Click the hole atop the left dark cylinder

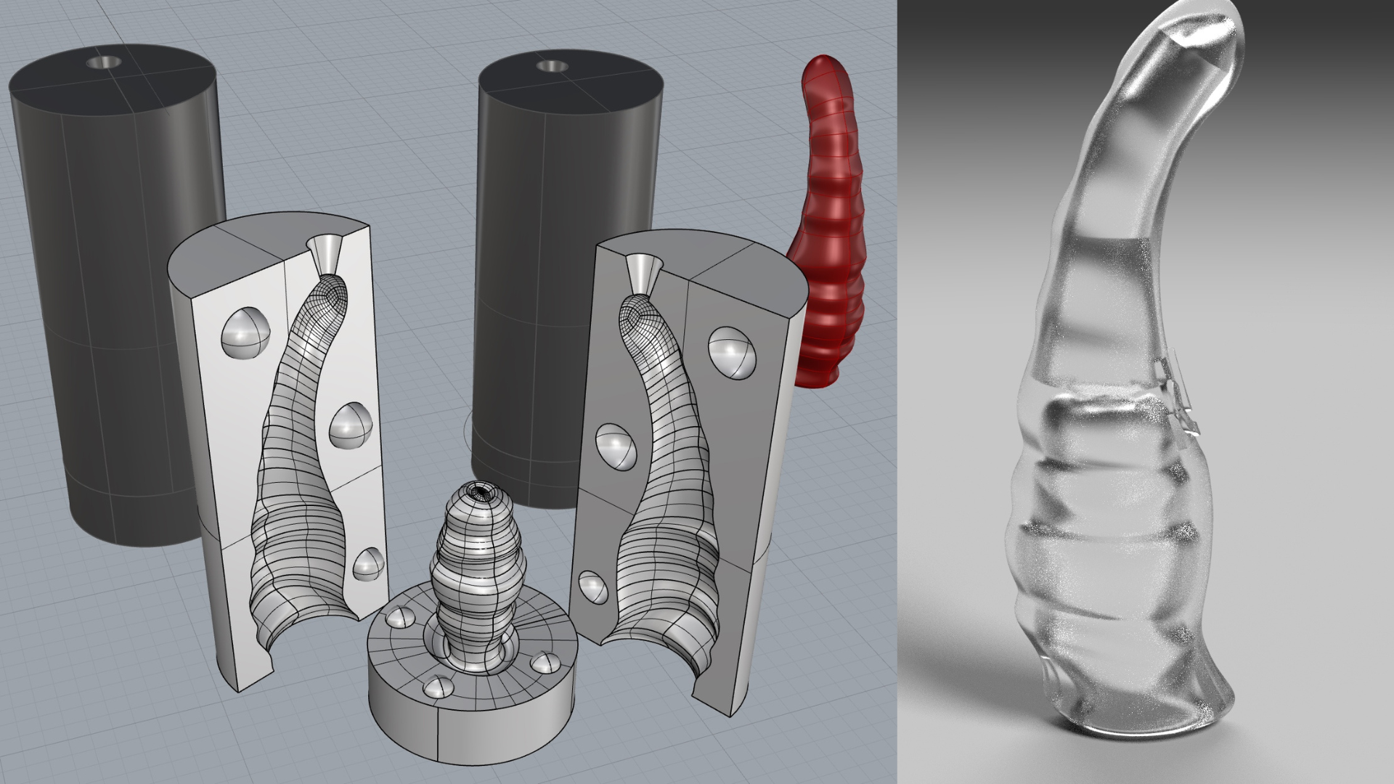tap(105, 61)
